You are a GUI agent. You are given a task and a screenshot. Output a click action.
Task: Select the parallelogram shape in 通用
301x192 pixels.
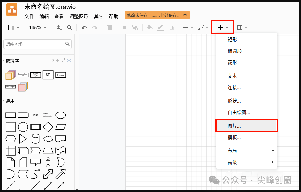[x=60, y=127]
